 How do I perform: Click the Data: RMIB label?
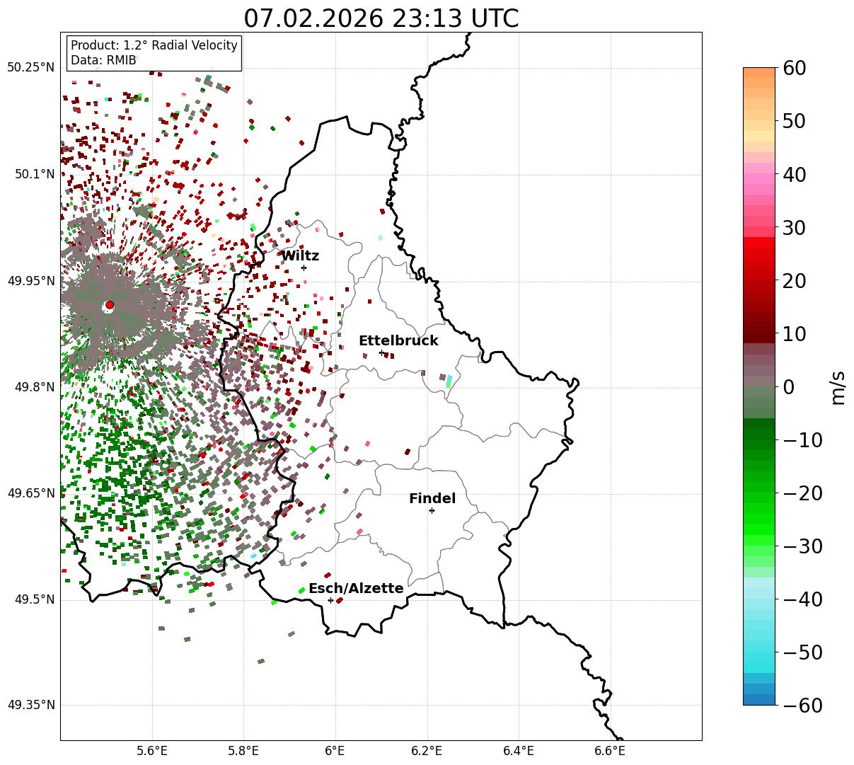pos(103,60)
